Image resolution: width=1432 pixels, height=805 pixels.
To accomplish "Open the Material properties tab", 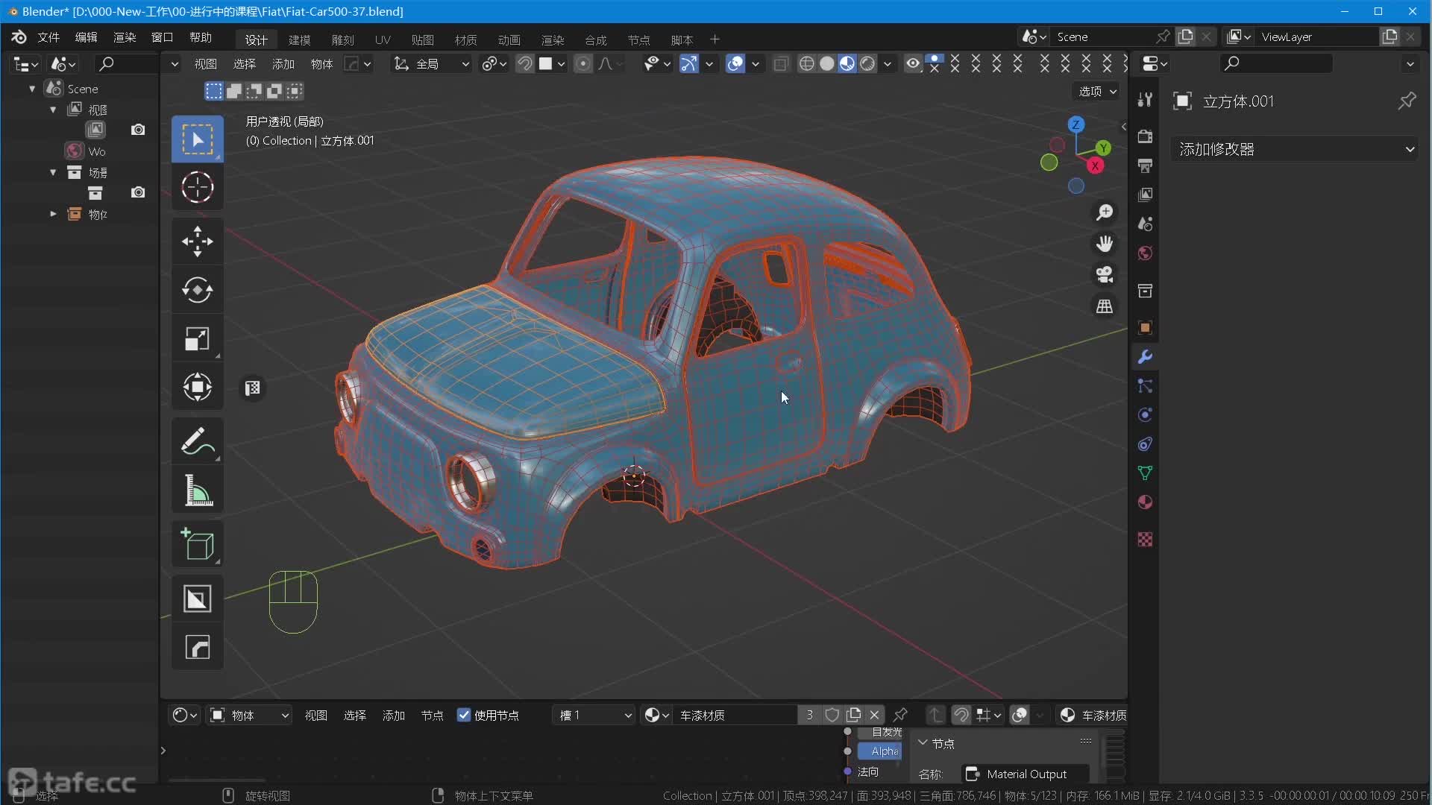I will 1145,502.
